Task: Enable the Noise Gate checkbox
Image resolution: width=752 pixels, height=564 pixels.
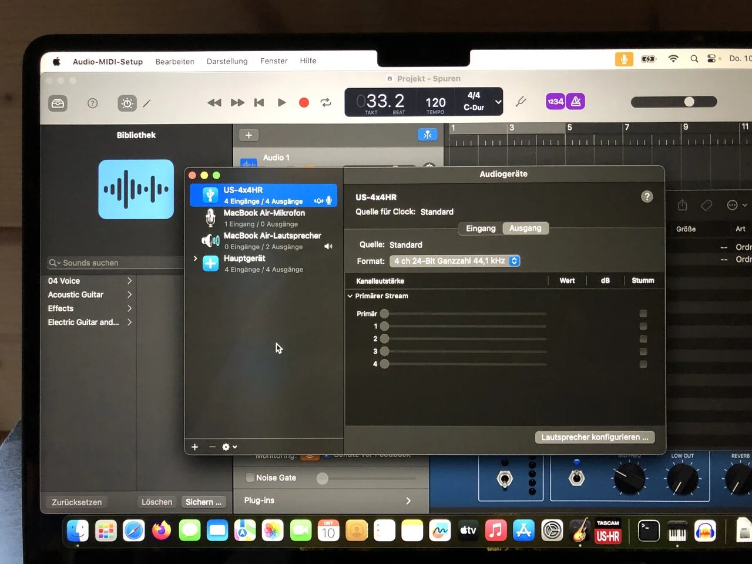Action: [x=250, y=478]
